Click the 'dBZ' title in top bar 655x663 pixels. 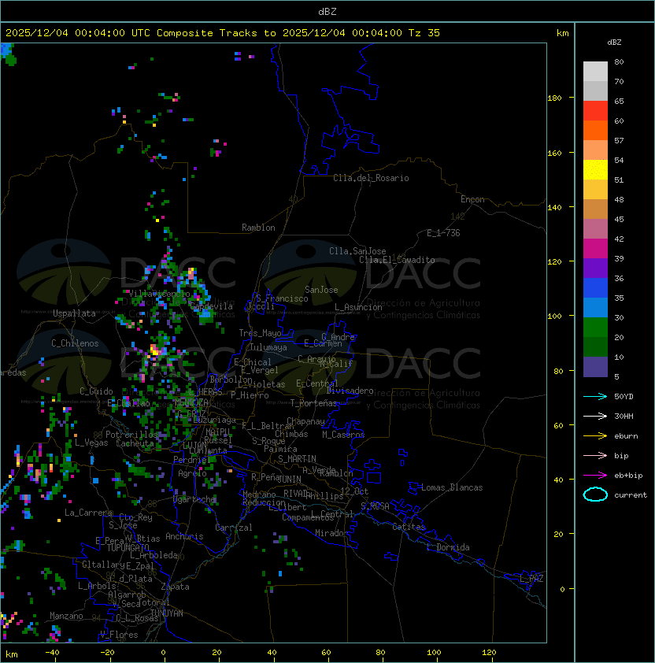(x=327, y=12)
